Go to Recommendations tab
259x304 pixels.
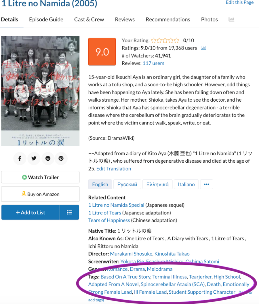coord(168,19)
